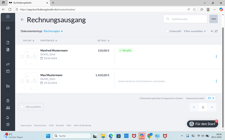Switch to the BuchhaltungsButler browser tab
Image resolution: width=225 pixels, height=140 pixels.
pyautogui.click(x=29, y=3)
